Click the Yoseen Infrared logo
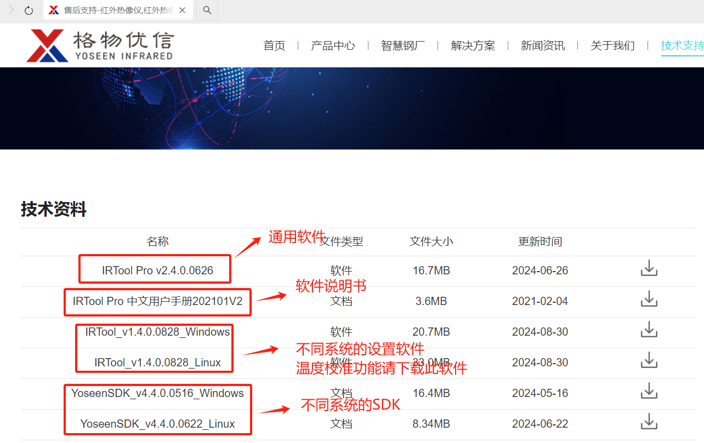This screenshot has height=443, width=704. pos(100,45)
